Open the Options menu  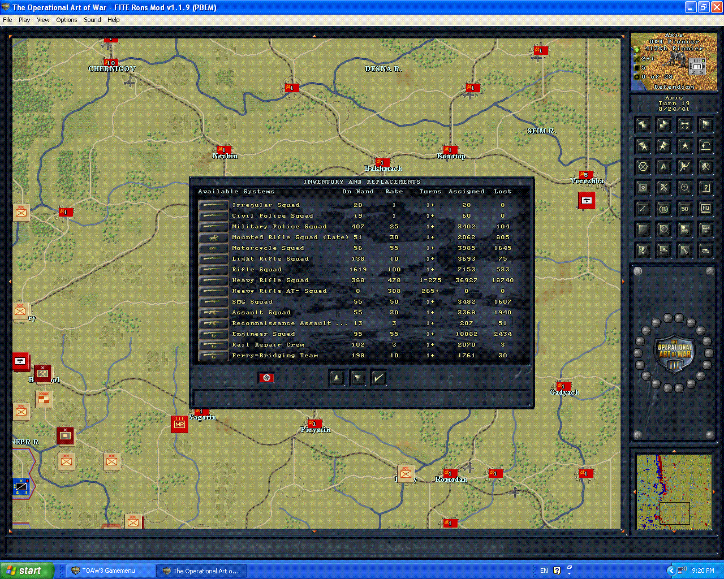pos(66,20)
